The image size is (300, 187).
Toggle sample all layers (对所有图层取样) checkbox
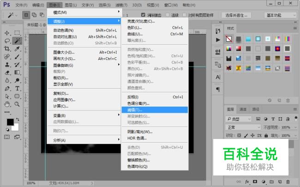point(184,15)
